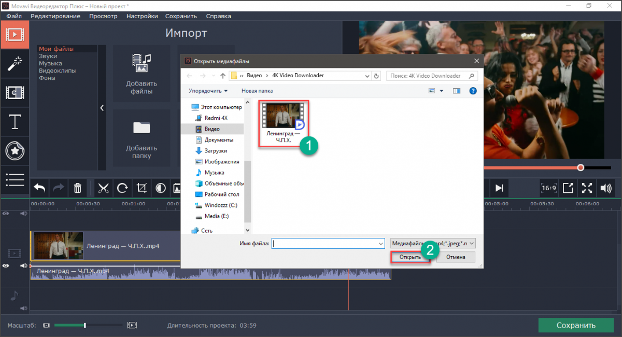Image resolution: width=622 pixels, height=337 pixels.
Task: Select the Crop tool in toolbar
Action: pyautogui.click(x=141, y=188)
